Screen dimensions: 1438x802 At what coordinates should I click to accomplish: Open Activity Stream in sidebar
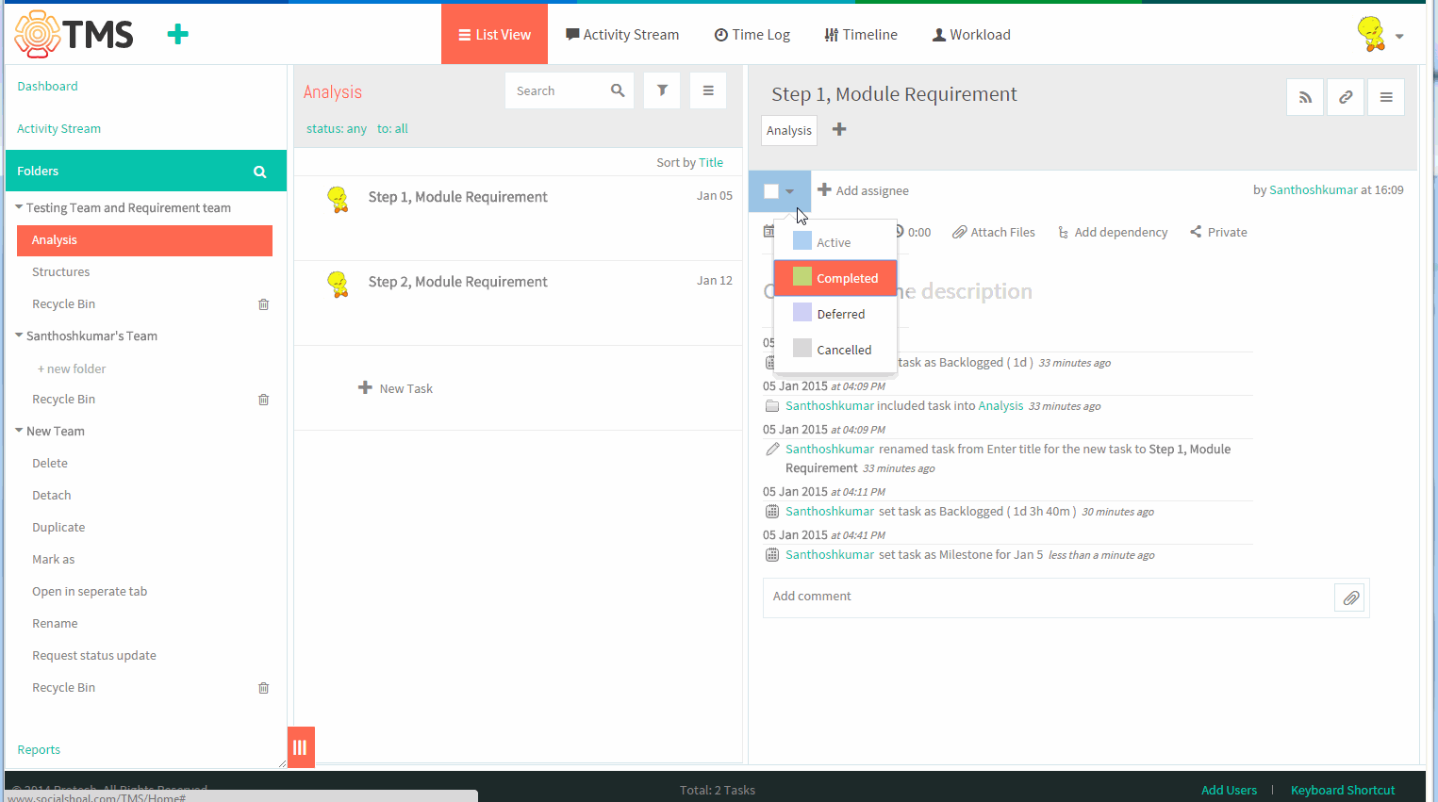pos(58,128)
